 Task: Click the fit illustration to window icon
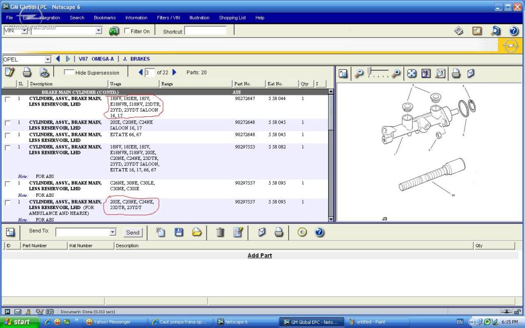[x=426, y=73]
